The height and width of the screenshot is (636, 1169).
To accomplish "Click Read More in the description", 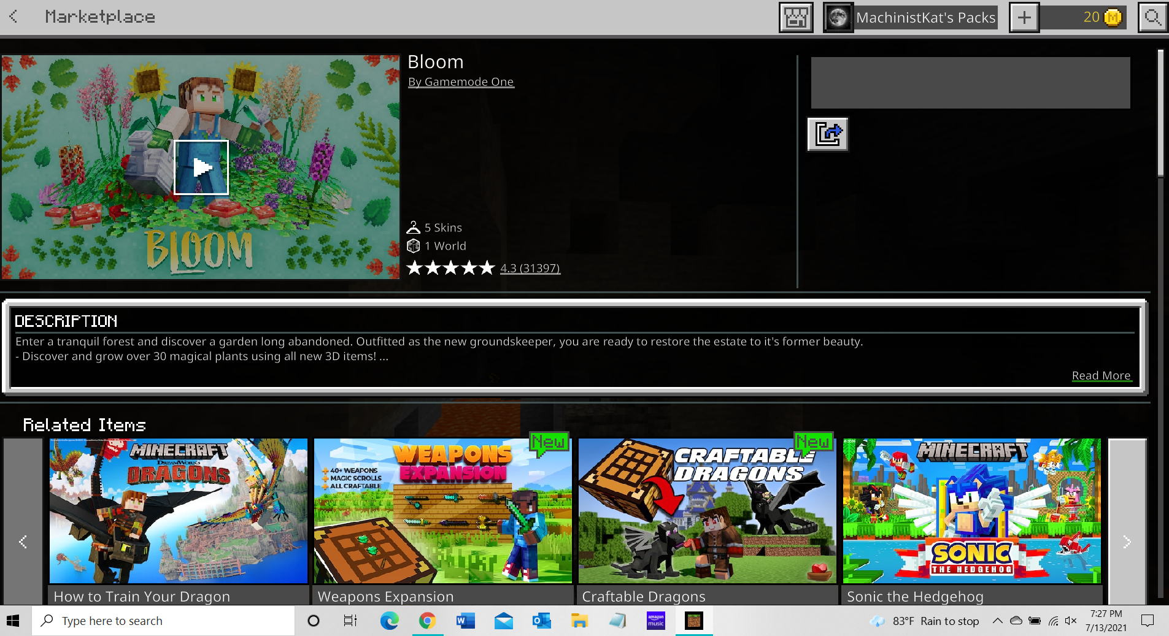I will (x=1101, y=375).
